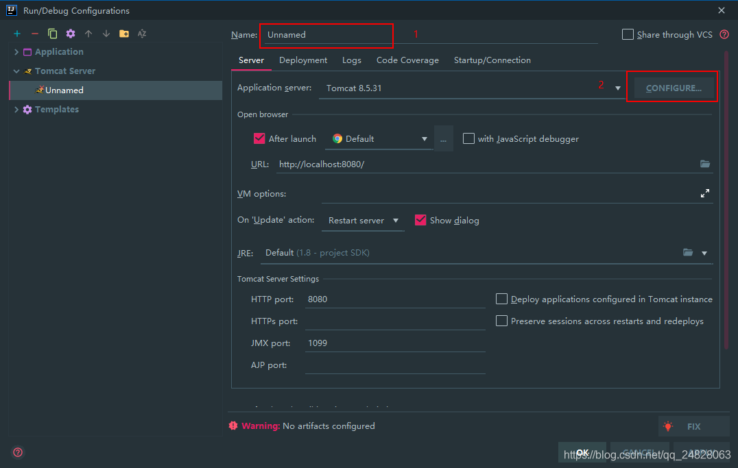Click the CONFIGURE... button
The width and height of the screenshot is (738, 468).
674,88
